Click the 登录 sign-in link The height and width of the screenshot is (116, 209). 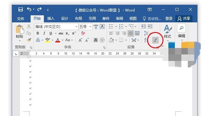[169, 19]
